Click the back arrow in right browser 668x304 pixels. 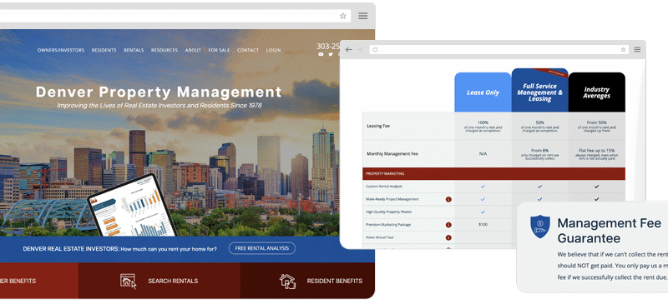tap(348, 49)
